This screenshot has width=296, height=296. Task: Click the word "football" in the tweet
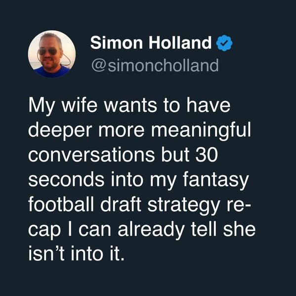[61, 205]
